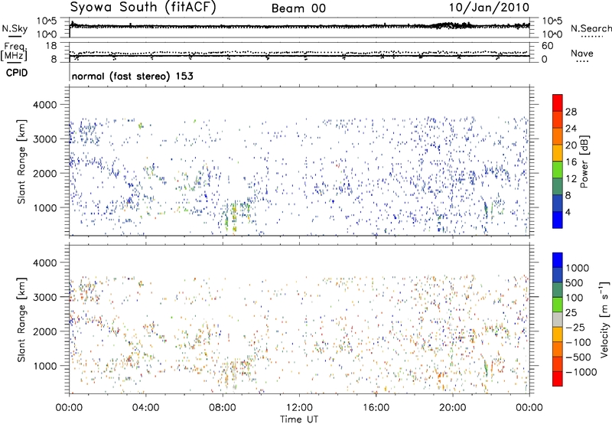
Task: Select the "16:00" time tick label
Action: click(x=376, y=408)
